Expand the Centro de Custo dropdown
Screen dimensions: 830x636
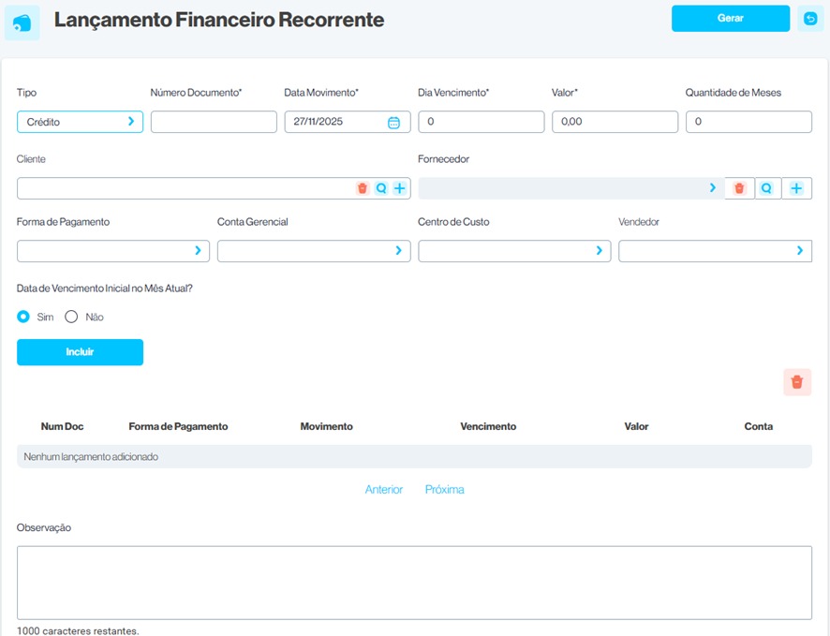pyautogui.click(x=513, y=251)
